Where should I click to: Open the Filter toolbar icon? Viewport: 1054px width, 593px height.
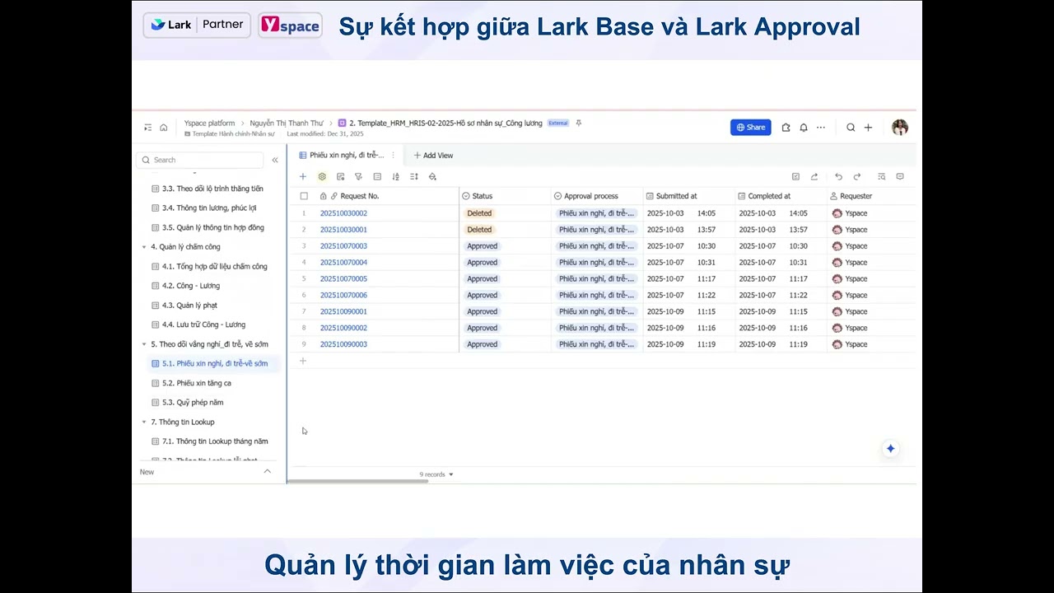pyautogui.click(x=358, y=176)
